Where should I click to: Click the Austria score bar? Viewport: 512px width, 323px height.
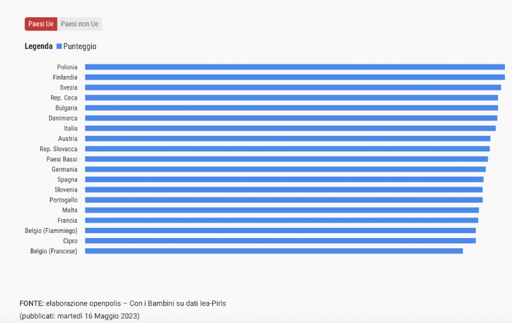coord(287,139)
